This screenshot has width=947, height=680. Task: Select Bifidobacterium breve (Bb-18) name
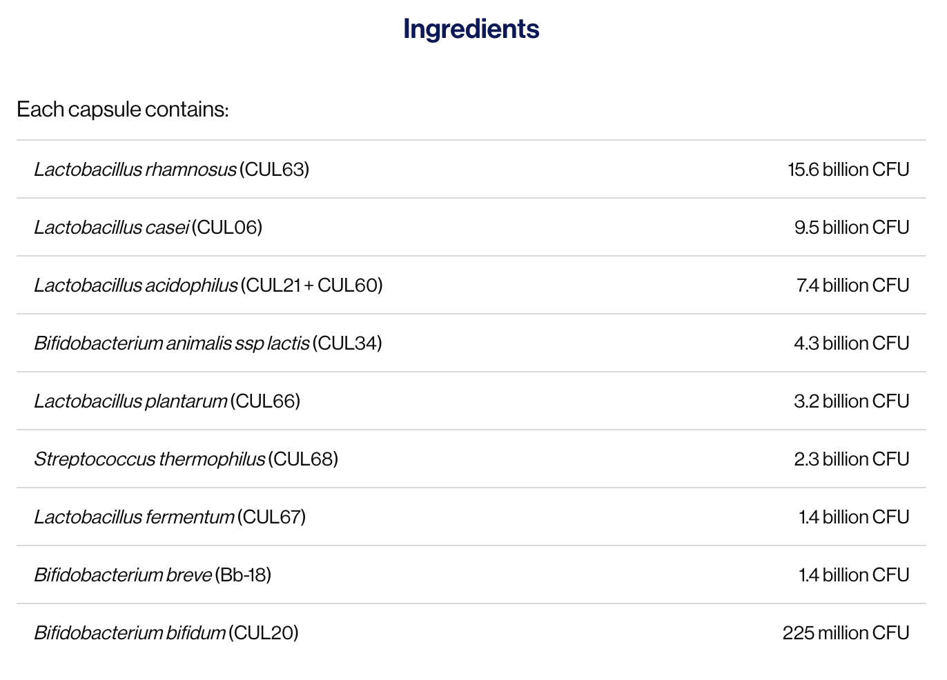tap(153, 574)
